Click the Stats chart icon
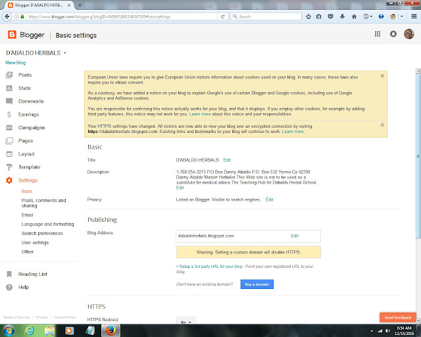Image resolution: width=421 pixels, height=337 pixels. (9, 88)
